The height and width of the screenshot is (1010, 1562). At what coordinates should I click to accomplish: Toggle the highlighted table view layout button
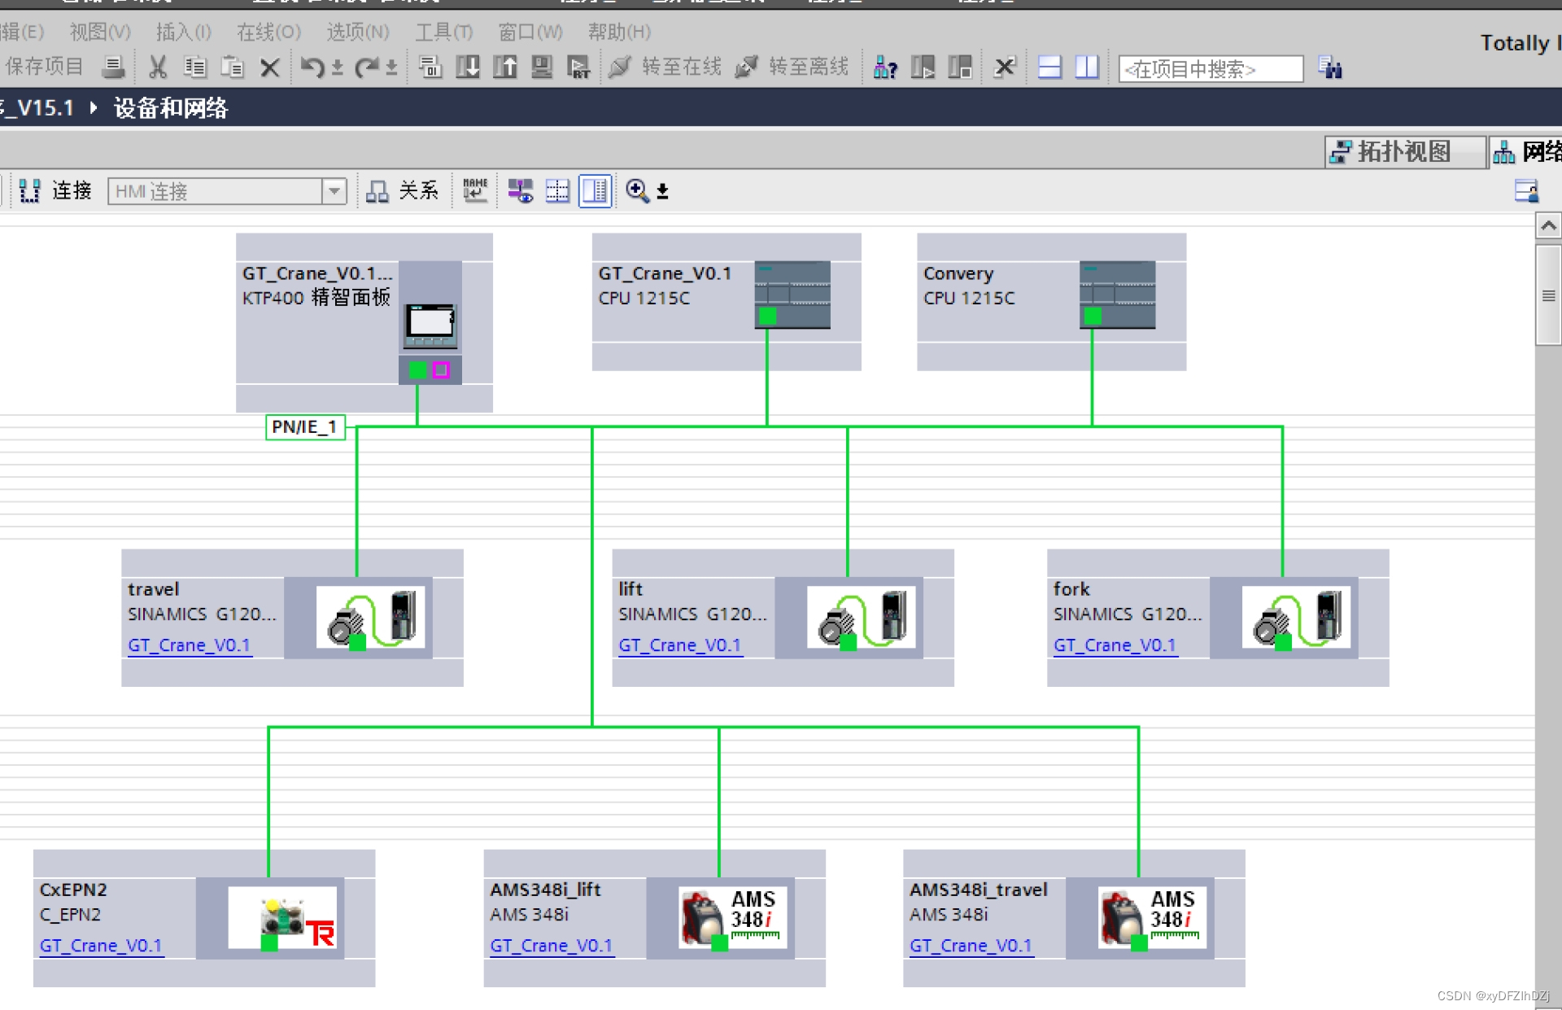coord(595,191)
